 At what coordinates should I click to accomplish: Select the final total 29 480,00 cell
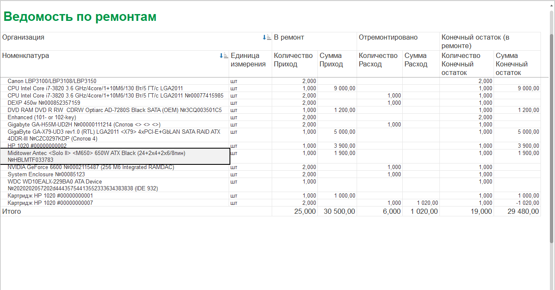[x=523, y=212]
